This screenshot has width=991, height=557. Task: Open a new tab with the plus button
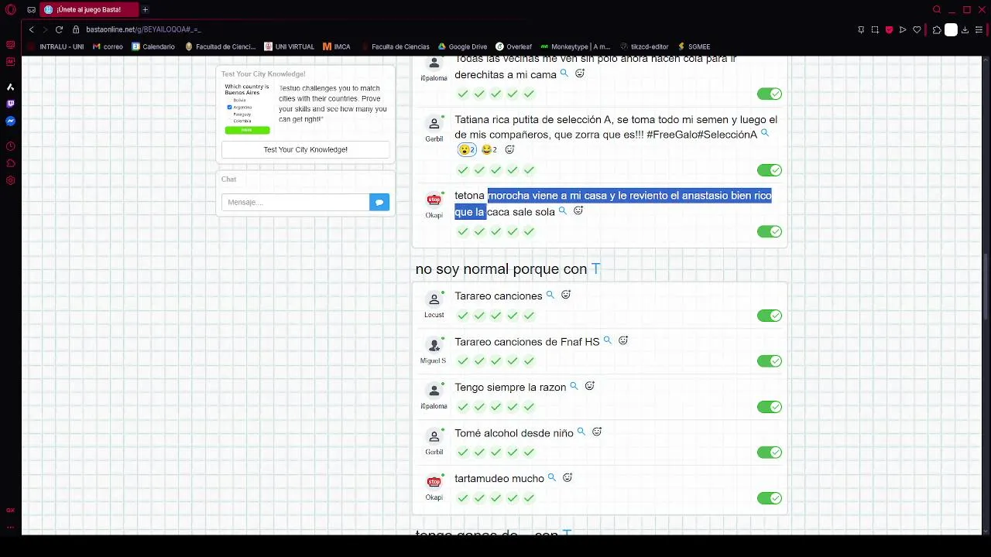pos(145,9)
